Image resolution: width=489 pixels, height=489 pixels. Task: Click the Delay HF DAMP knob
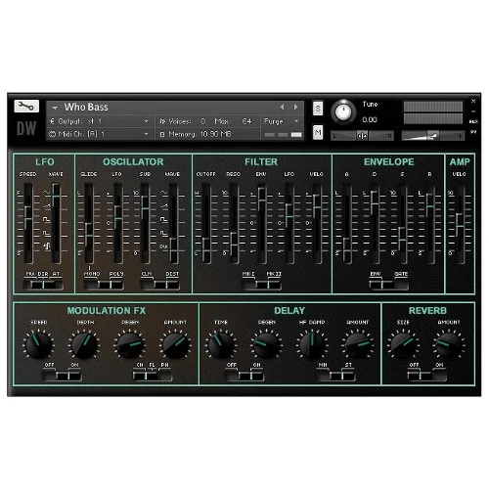pos(312,344)
